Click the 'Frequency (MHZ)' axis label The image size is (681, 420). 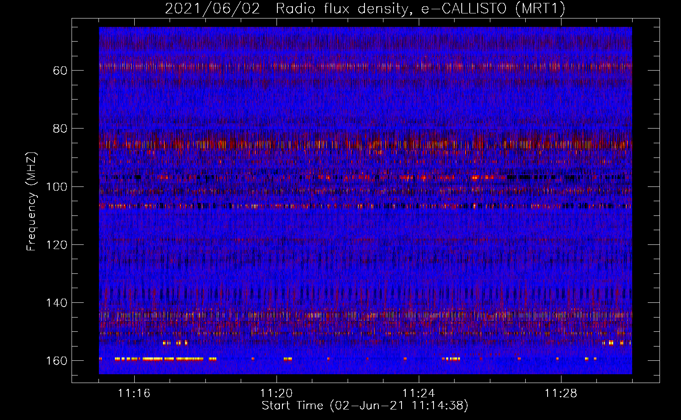pos(32,201)
